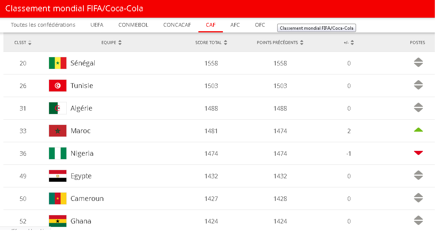
Task: Click Algérie's rank 31 cell
Action: pyautogui.click(x=23, y=108)
